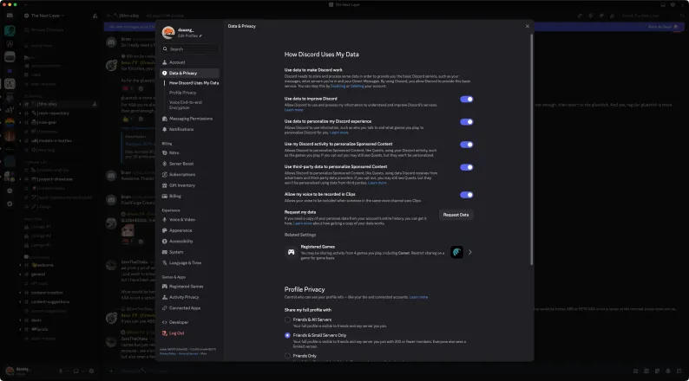Toggle Use data to personalize my Discord experience
The width and height of the screenshot is (689, 381).
click(x=467, y=122)
